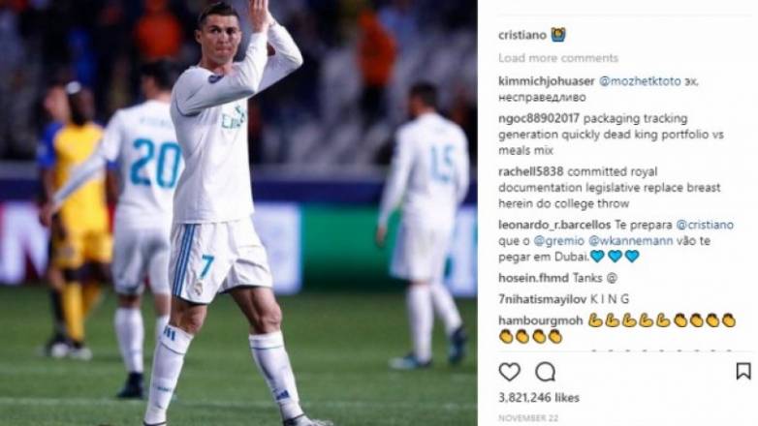Click the NOVEMBER 22 post date
The height and width of the screenshot is (426, 758).
point(528,418)
